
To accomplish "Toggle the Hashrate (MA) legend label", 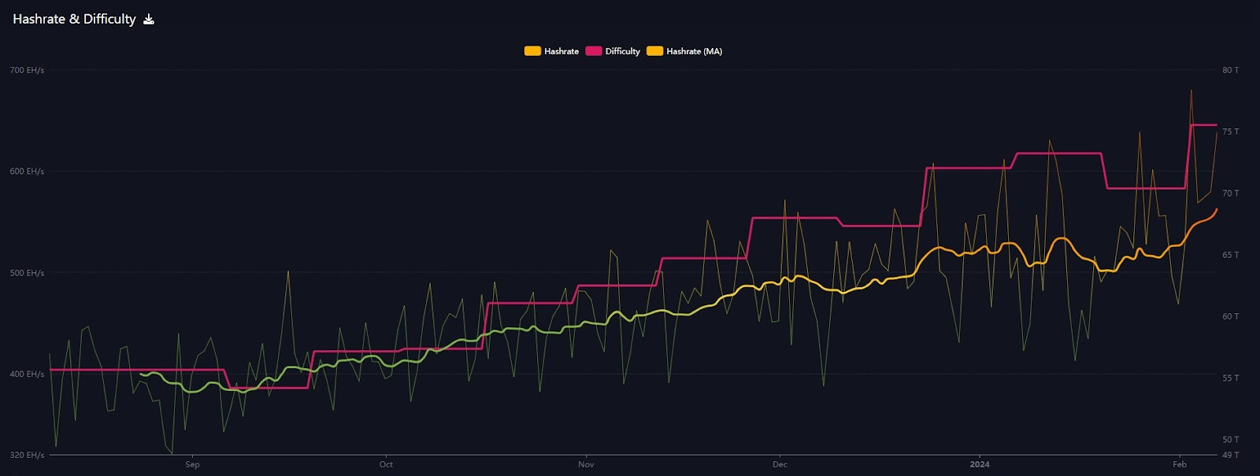I will [x=694, y=51].
